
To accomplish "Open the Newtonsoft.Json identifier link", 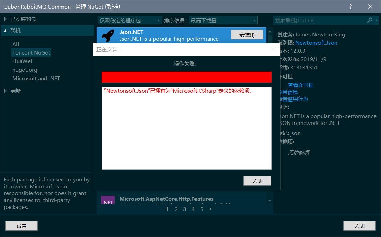I will (x=316, y=43).
